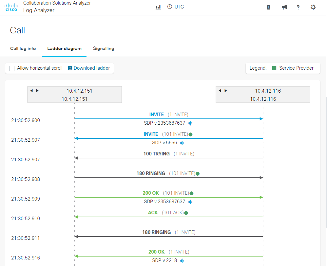This screenshot has height=266, width=327.
Task: Click the Download ladder link
Action: [x=91, y=68]
